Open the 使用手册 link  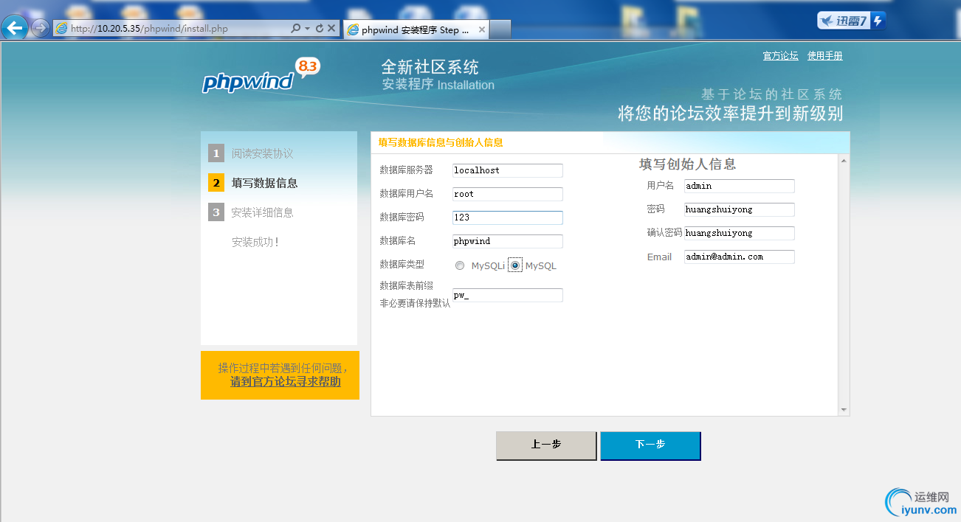824,56
